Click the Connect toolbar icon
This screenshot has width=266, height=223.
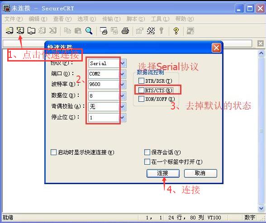pos(9,31)
